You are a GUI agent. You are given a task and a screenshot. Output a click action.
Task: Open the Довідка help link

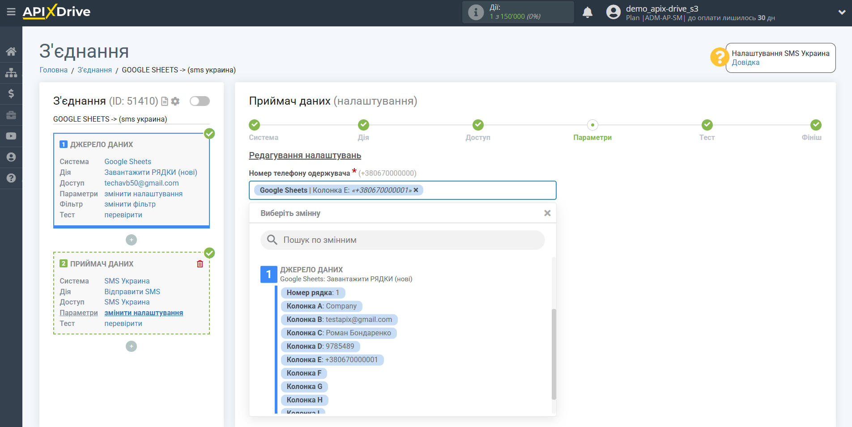click(x=745, y=63)
